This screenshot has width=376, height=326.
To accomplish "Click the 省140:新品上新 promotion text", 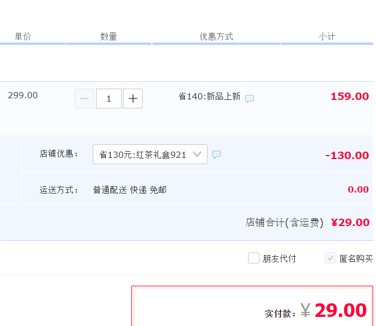I will coord(209,97).
